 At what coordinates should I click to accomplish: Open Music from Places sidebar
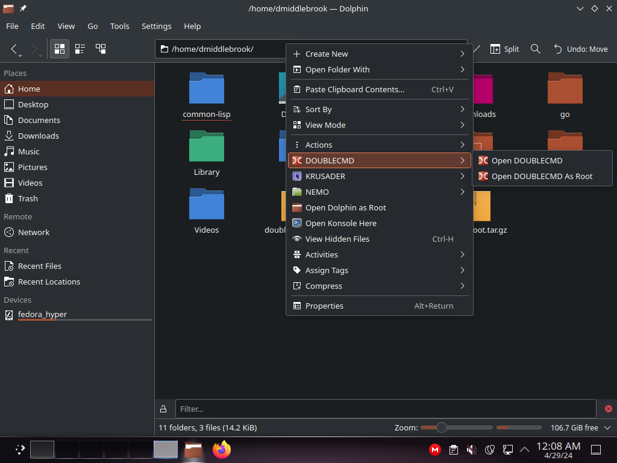[77, 151]
